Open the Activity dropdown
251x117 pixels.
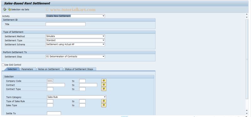104,16
